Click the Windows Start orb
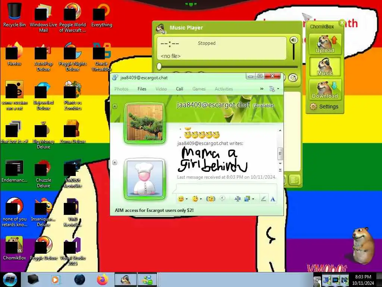This screenshot has width=382, height=287. pos(10,280)
